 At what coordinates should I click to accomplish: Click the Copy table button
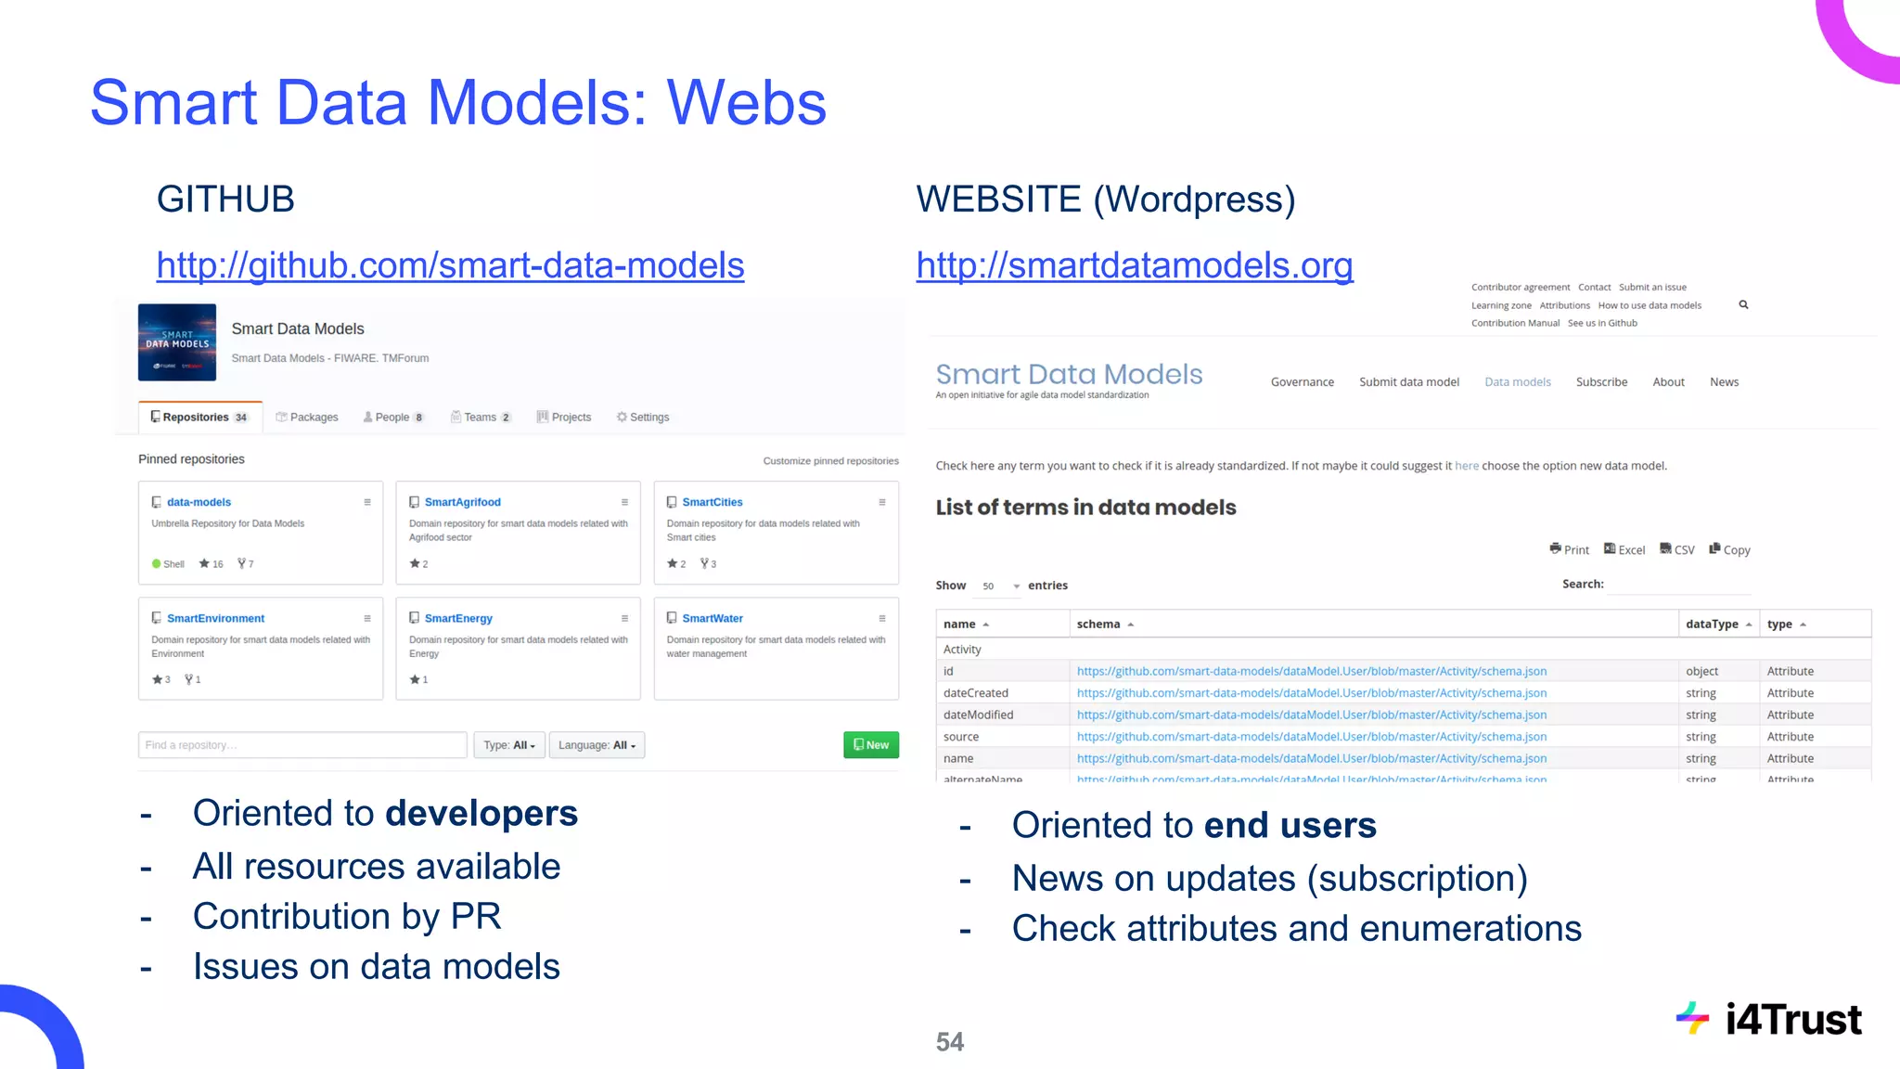click(x=1729, y=549)
